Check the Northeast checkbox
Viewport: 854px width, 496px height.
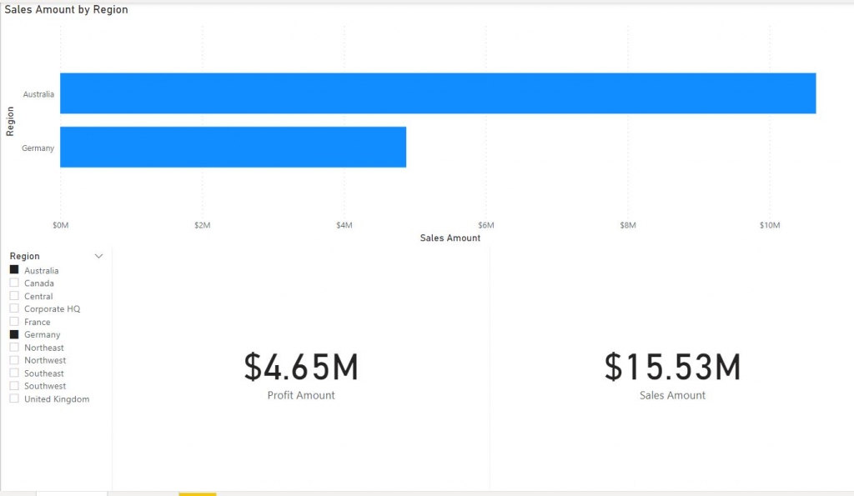pos(13,347)
